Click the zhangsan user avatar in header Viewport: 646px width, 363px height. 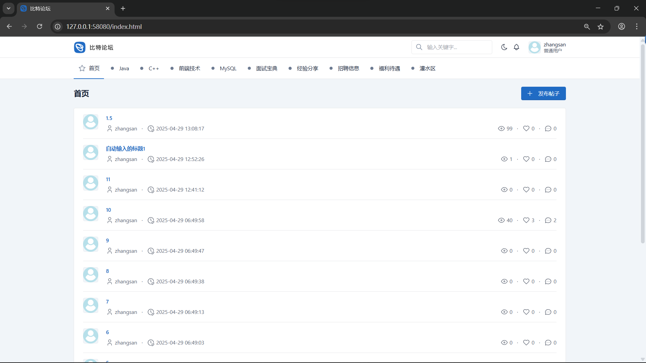[x=534, y=47]
